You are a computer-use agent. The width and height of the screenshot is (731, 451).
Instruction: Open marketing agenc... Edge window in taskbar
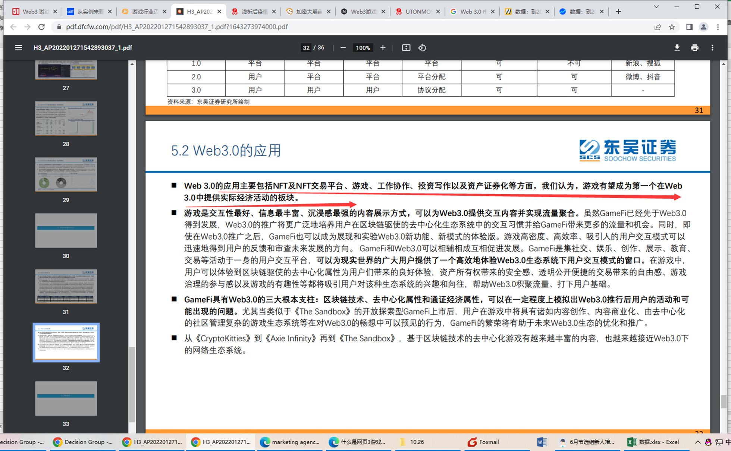290,442
